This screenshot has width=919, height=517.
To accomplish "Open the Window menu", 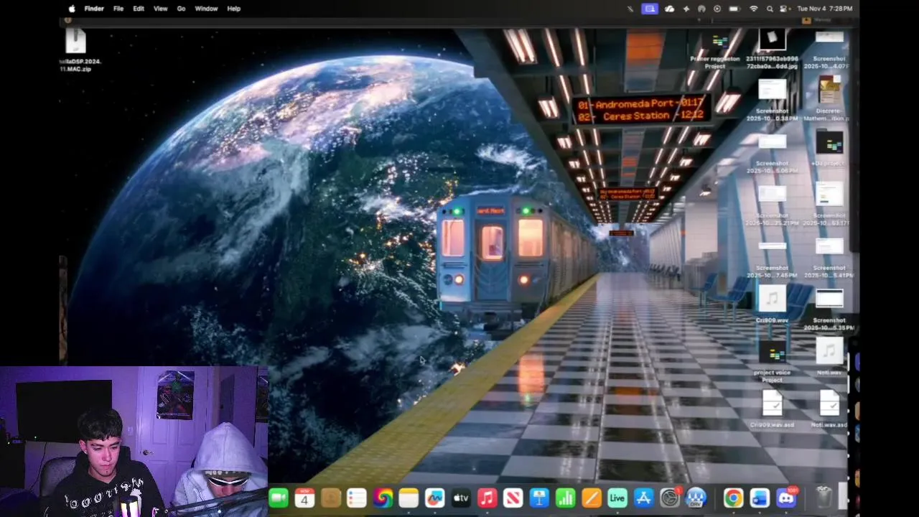I will click(207, 9).
